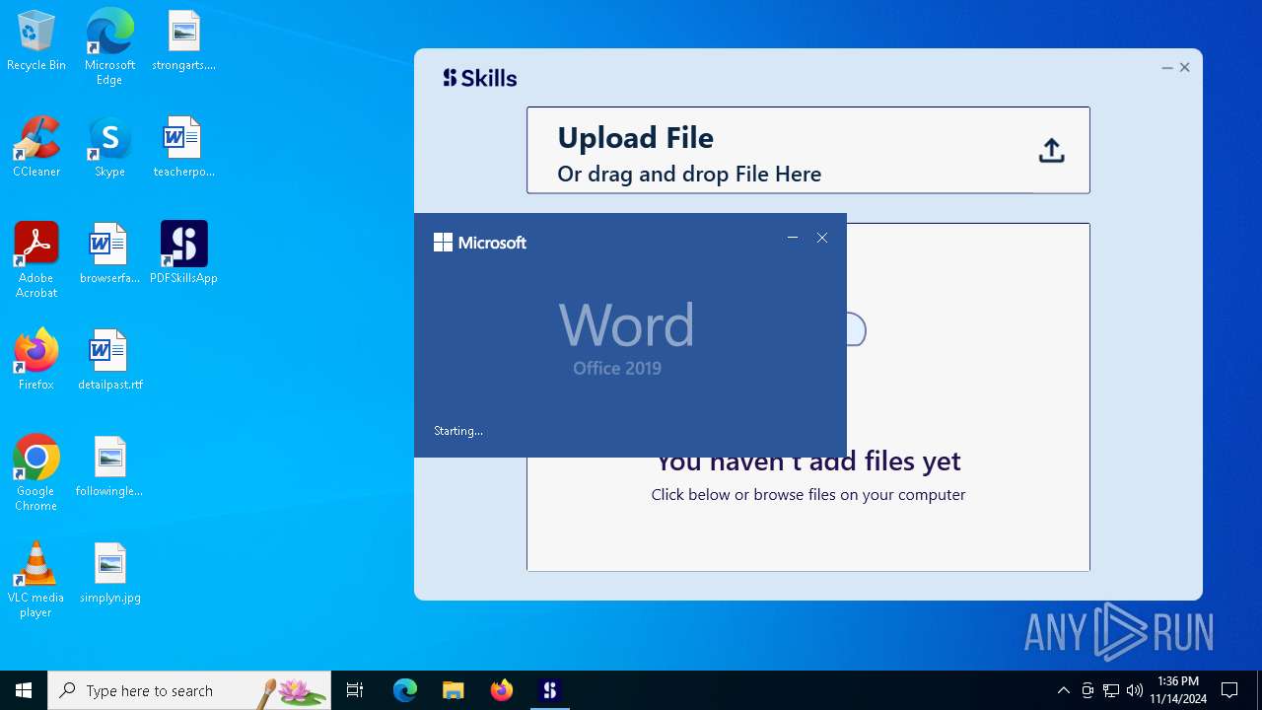Open Adobe Acrobat desktop shortcut

[36, 259]
